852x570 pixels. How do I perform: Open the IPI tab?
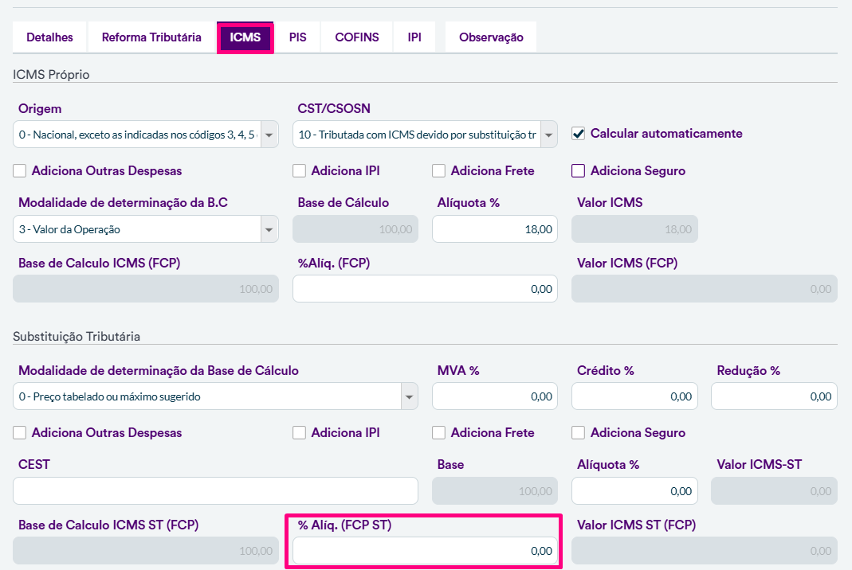pyautogui.click(x=414, y=37)
